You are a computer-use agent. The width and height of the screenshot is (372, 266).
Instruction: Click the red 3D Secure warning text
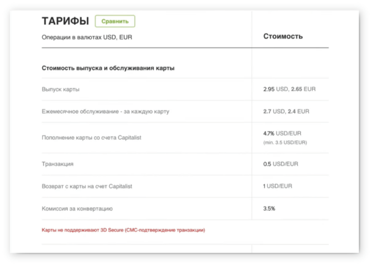tap(123, 230)
